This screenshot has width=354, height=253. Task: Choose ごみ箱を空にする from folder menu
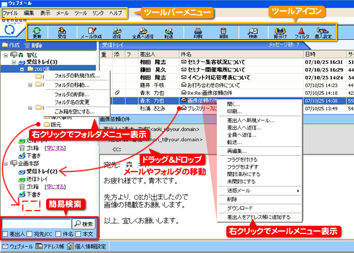[77, 111]
